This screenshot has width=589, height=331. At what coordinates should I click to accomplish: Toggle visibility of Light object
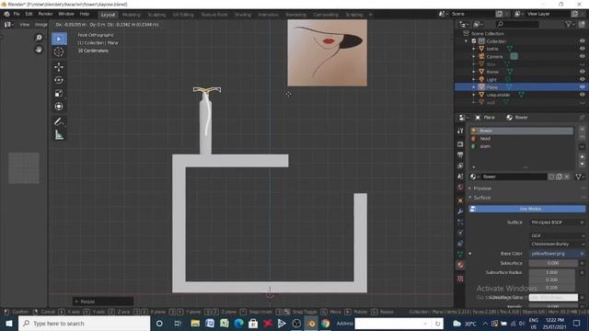coord(582,80)
